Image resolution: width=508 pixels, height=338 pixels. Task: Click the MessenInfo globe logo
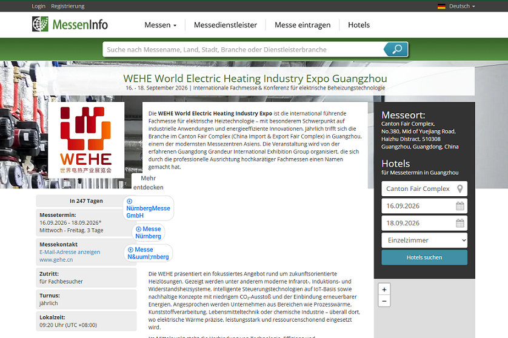[40, 25]
